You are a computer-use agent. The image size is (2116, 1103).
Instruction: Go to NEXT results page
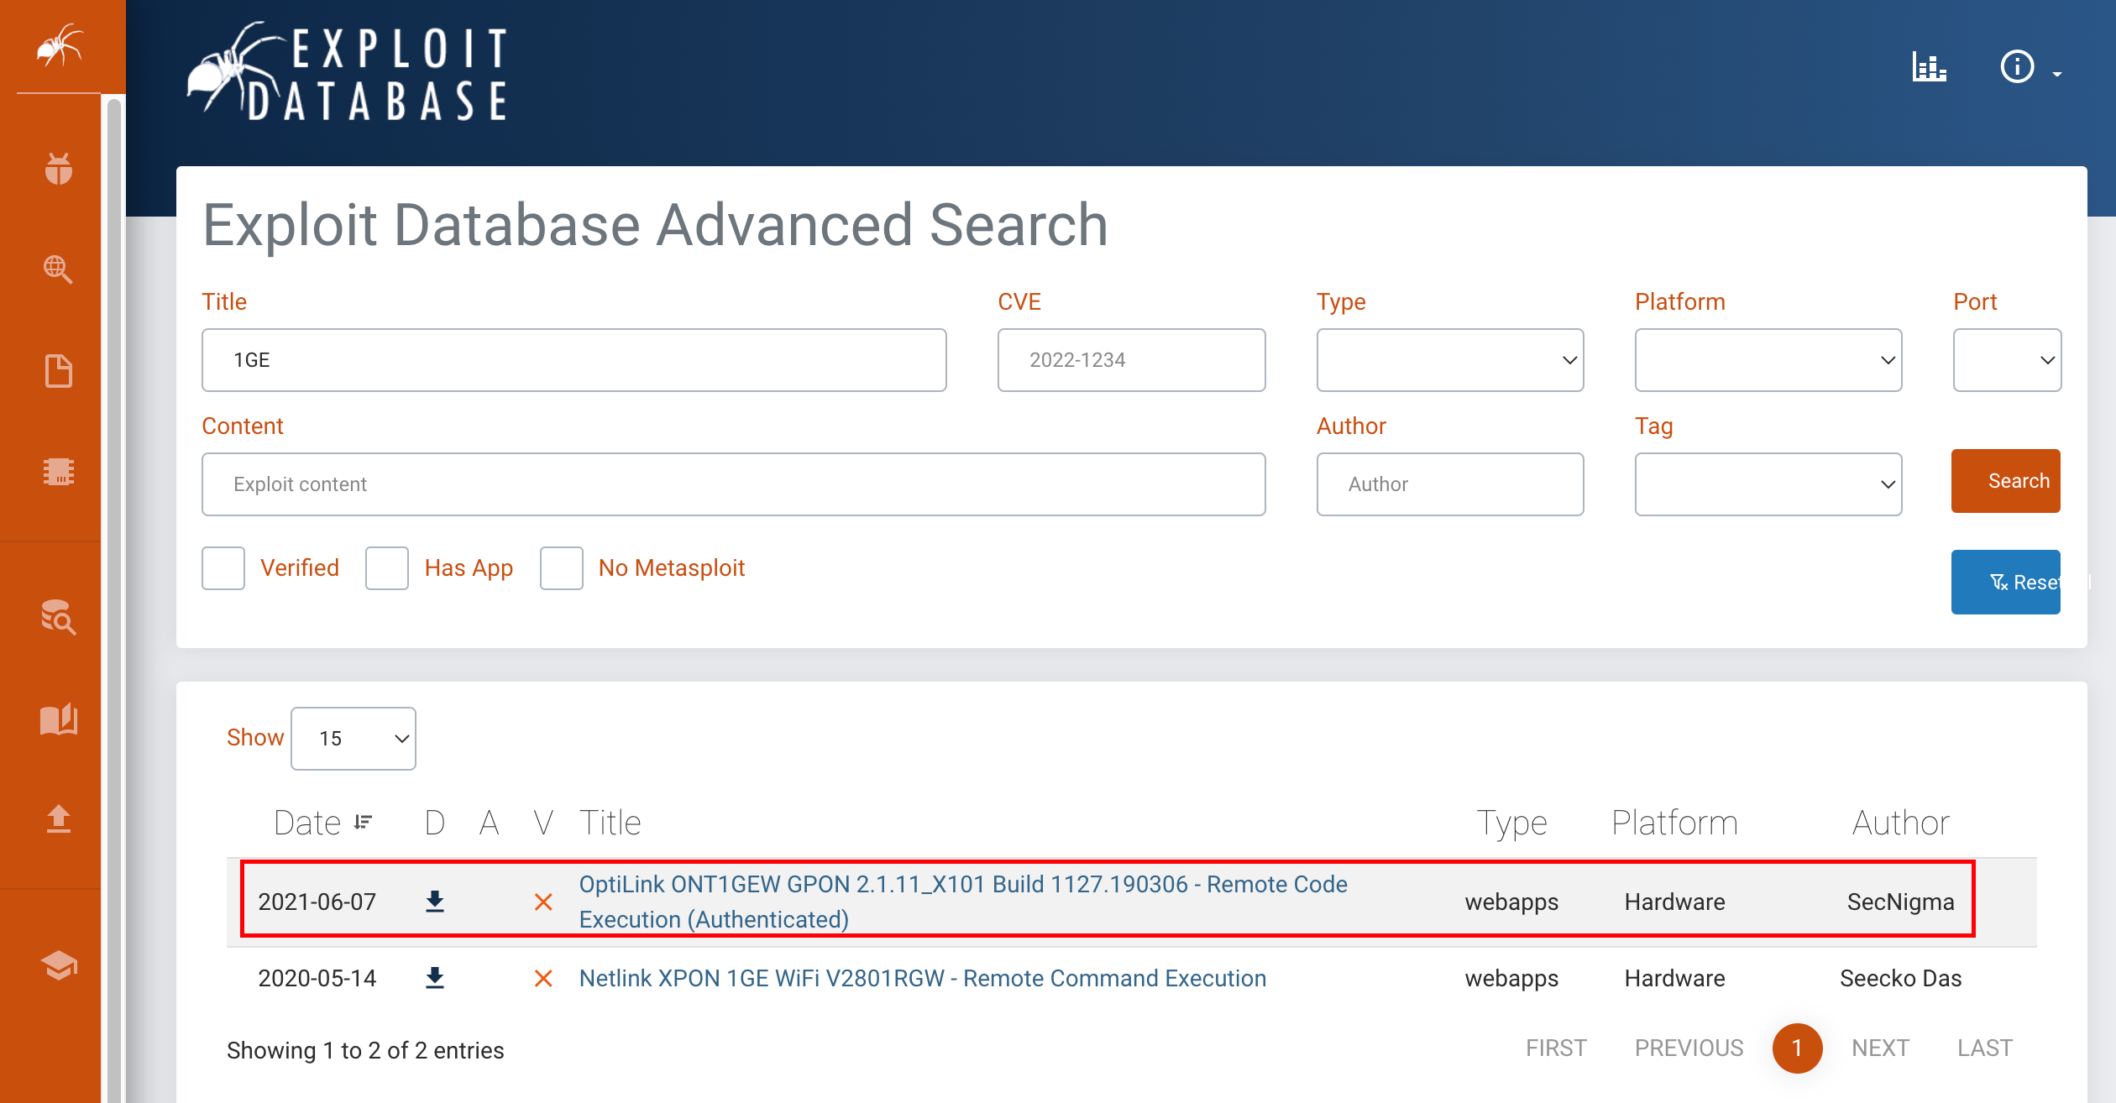click(1880, 1048)
